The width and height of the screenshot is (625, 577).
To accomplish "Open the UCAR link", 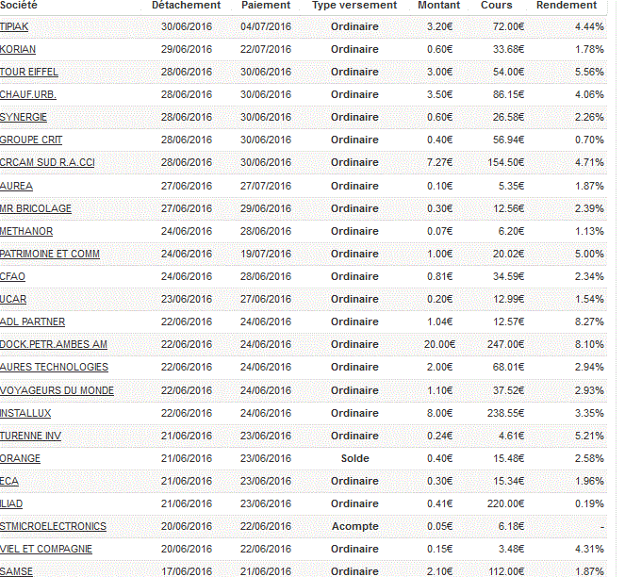I will click(x=13, y=300).
